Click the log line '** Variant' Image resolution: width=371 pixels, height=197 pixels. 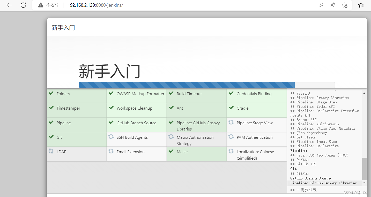coord(300,93)
